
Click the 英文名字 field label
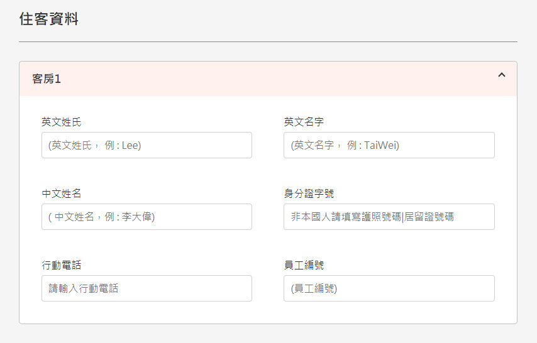[x=304, y=122]
